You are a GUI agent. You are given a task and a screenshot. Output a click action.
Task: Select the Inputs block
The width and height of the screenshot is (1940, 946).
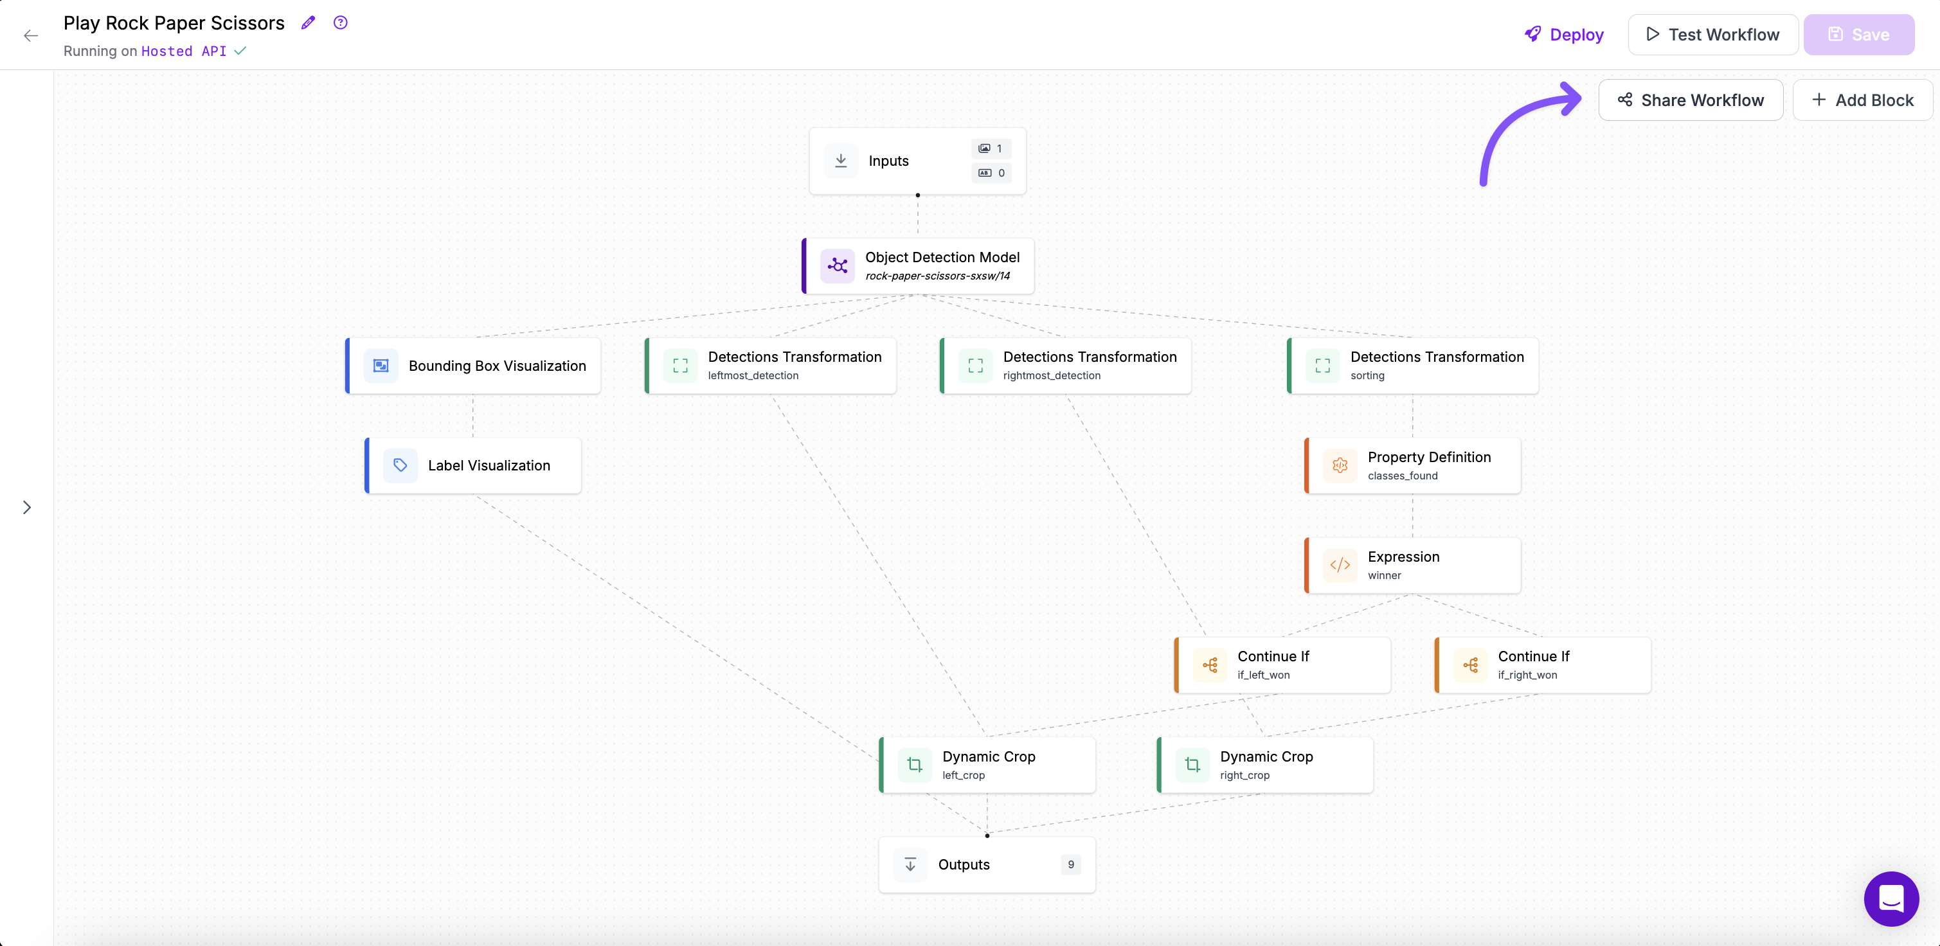click(917, 161)
